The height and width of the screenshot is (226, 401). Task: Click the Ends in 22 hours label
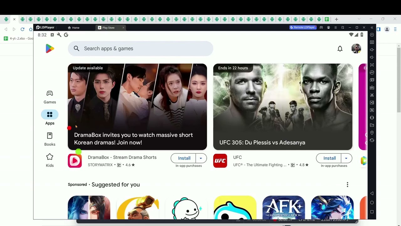(x=233, y=68)
